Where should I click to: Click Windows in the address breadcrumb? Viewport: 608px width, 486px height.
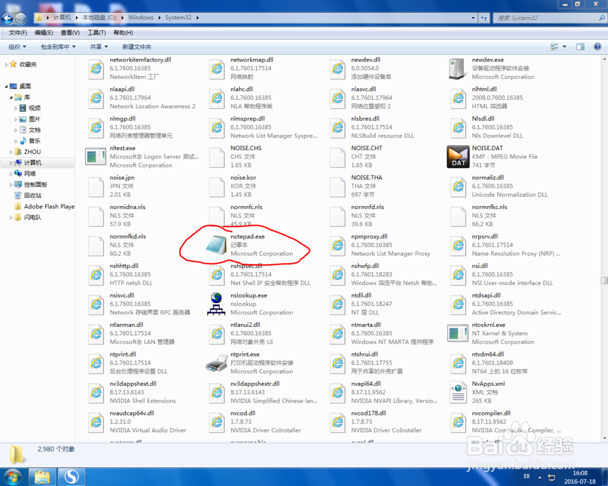141,18
